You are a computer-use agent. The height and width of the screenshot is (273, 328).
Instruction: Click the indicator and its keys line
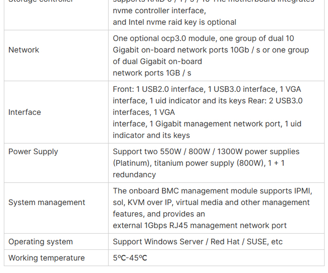pyautogui.click(x=151, y=135)
